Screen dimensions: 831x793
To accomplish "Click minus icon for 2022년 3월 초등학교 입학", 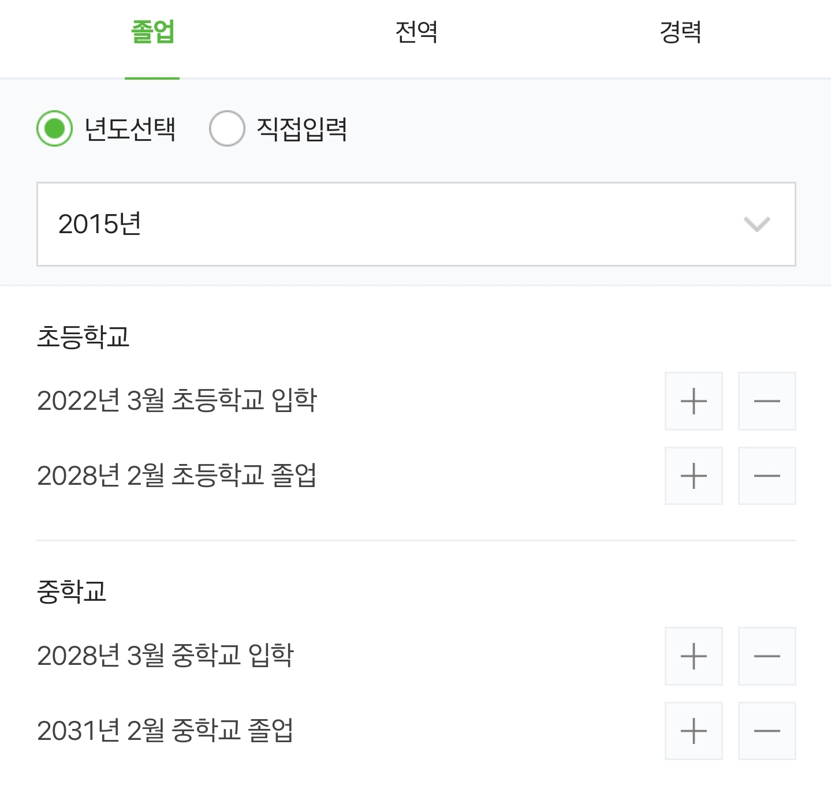I will pyautogui.click(x=767, y=401).
